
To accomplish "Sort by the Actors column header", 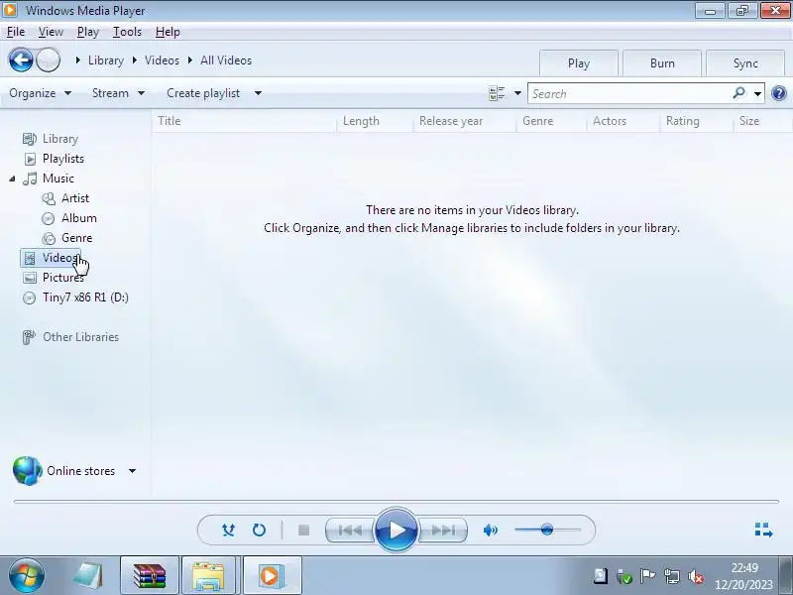I will click(623, 121).
